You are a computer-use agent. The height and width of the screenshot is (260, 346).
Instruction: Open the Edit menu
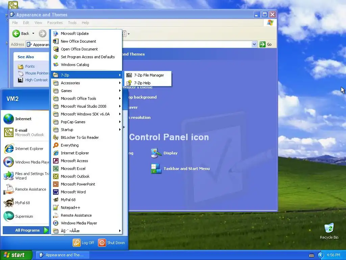[26, 23]
